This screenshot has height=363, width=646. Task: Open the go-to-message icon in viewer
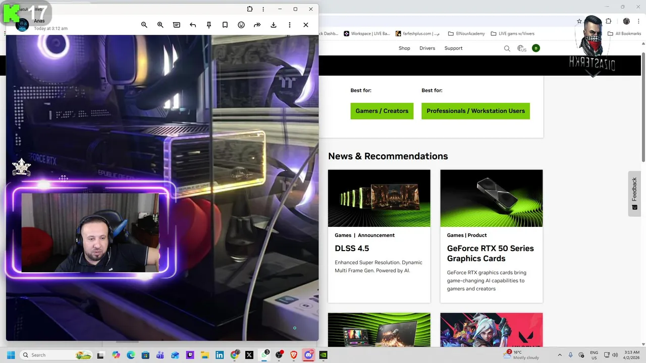[177, 25]
